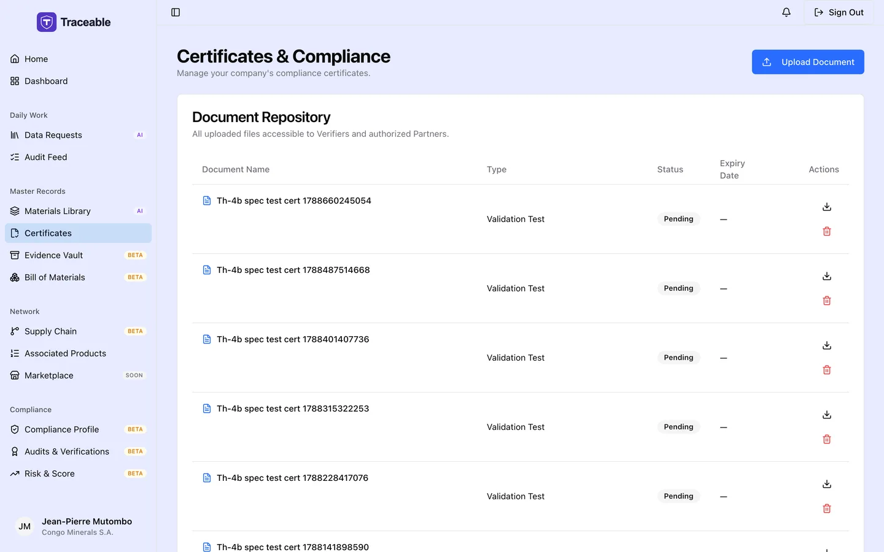Open Materials Library
Image resolution: width=884 pixels, height=552 pixels.
(78, 211)
